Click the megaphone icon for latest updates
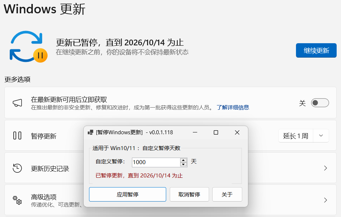Viewport: 341px width, 217px height. click(x=17, y=103)
